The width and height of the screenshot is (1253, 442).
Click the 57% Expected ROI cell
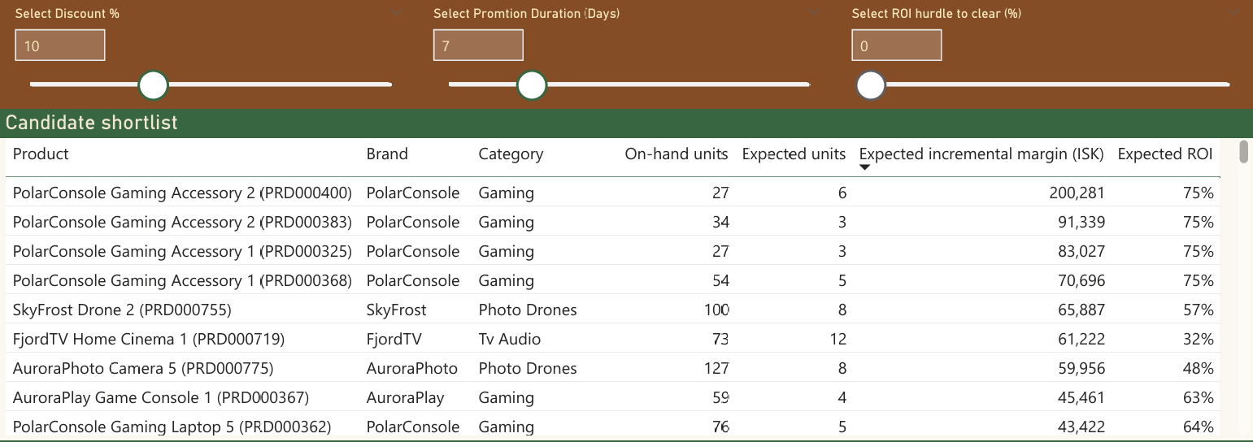click(1198, 310)
